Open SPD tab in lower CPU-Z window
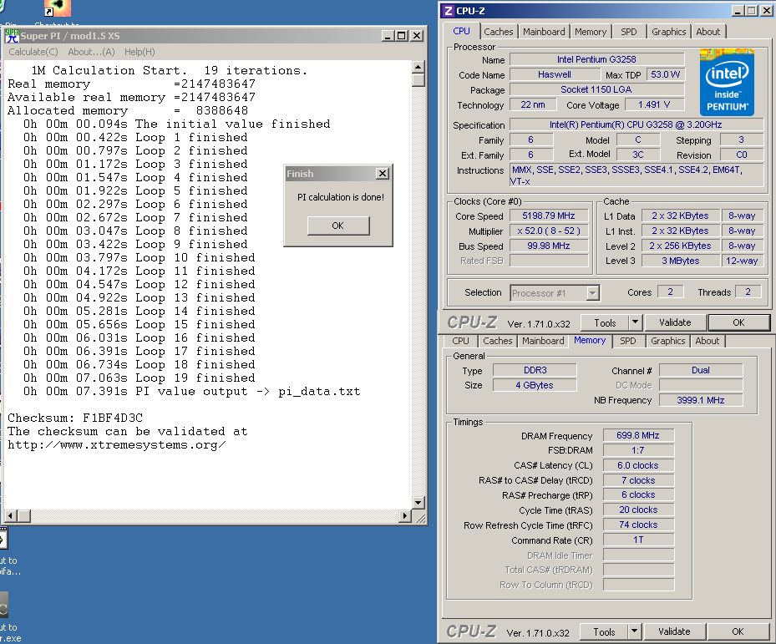 pyautogui.click(x=628, y=341)
